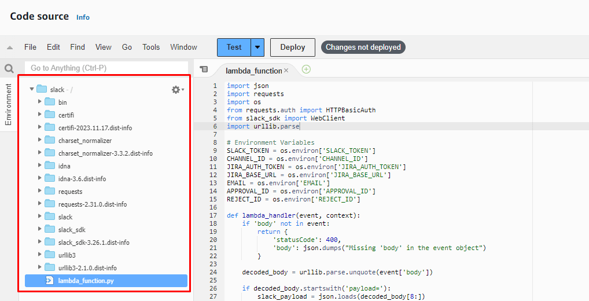Click the new tab plus icon
This screenshot has height=301, width=589.
point(306,69)
